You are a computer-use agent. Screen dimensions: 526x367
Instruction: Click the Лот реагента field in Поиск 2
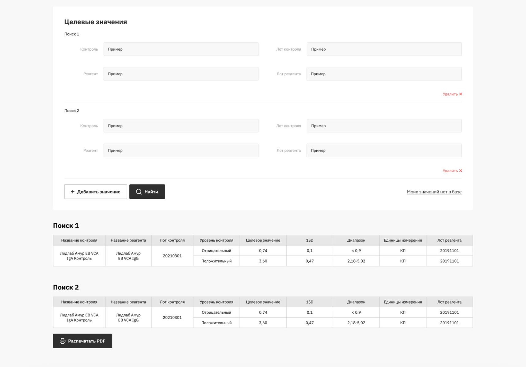[384, 150]
